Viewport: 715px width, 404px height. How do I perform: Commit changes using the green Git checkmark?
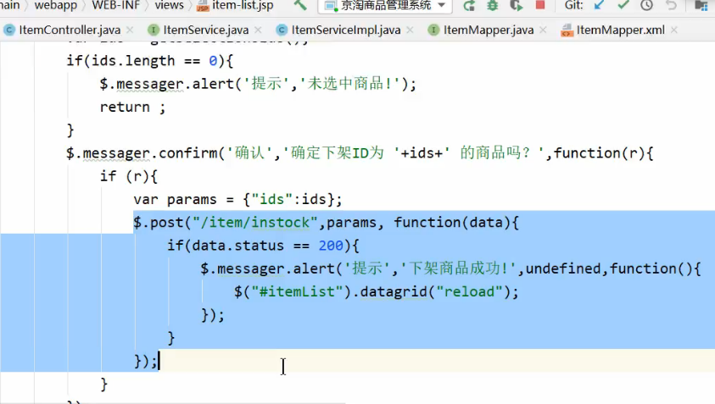coord(623,5)
